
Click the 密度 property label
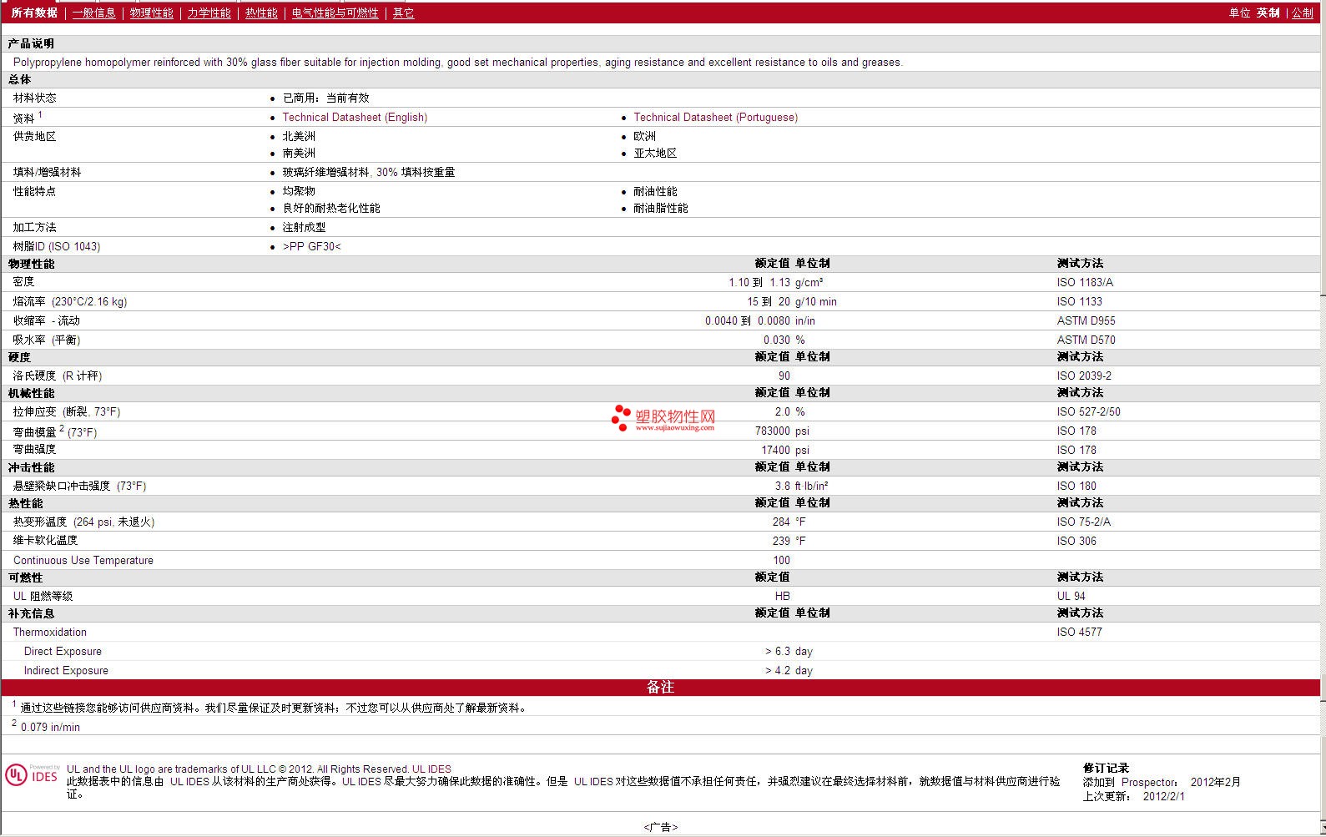pos(24,283)
